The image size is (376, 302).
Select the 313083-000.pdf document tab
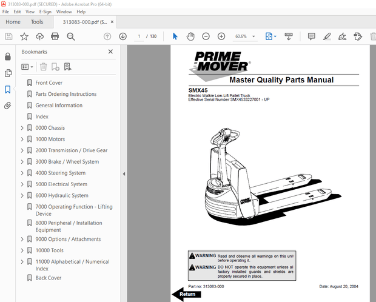point(85,22)
